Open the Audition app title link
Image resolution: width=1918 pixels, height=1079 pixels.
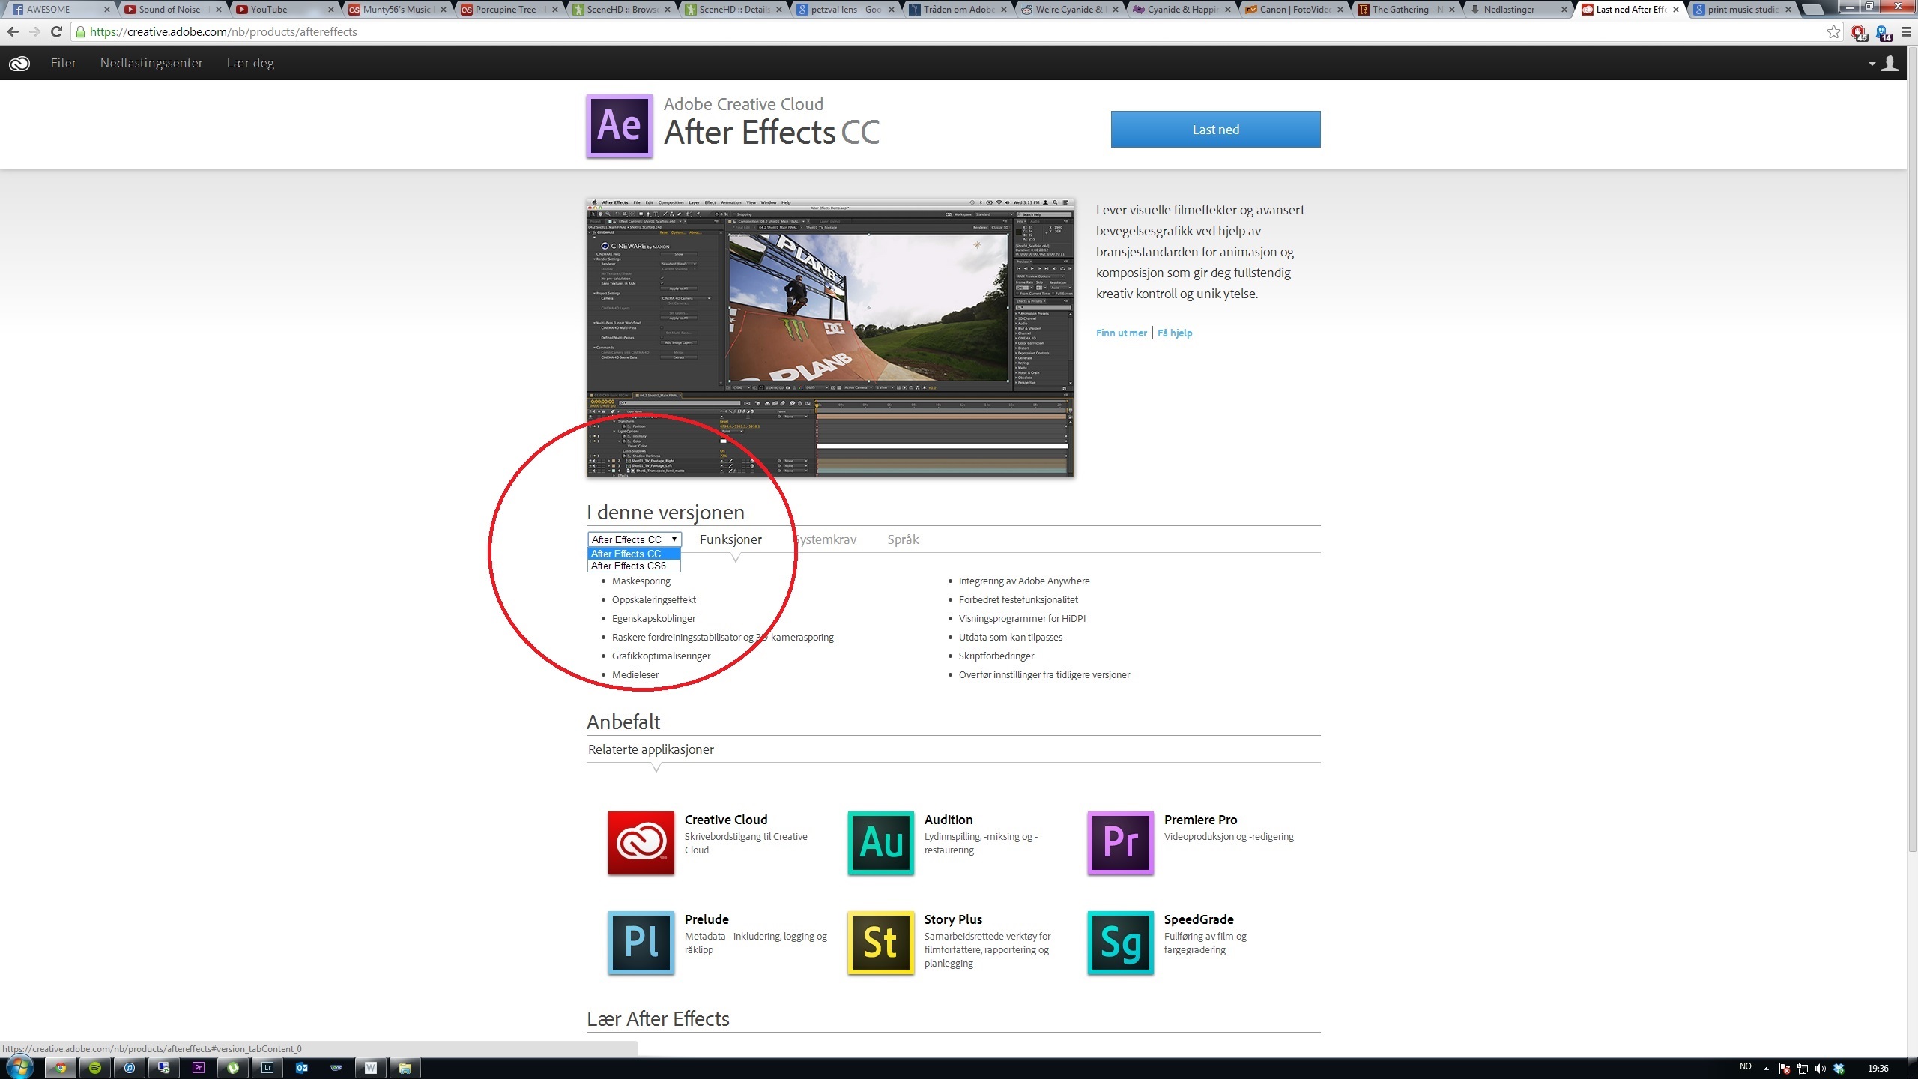[x=949, y=820]
